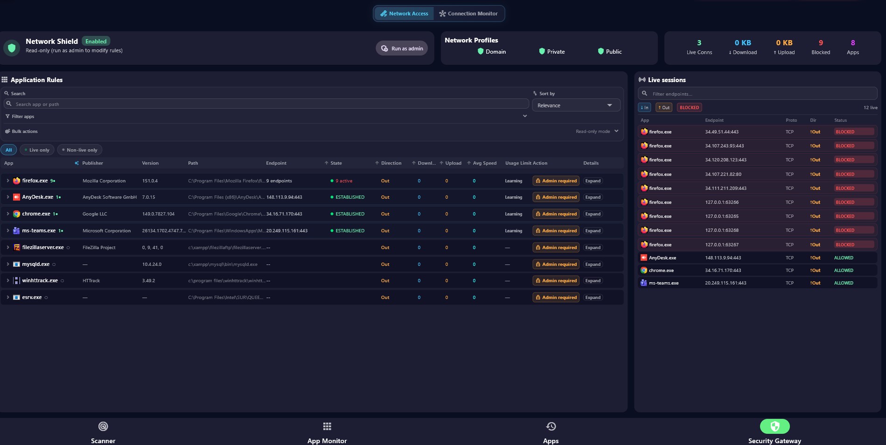The image size is (886, 445).
Task: Click the Run as admin button
Action: coord(402,48)
